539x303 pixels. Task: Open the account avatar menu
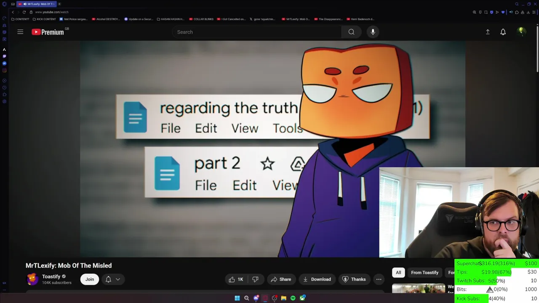521,32
